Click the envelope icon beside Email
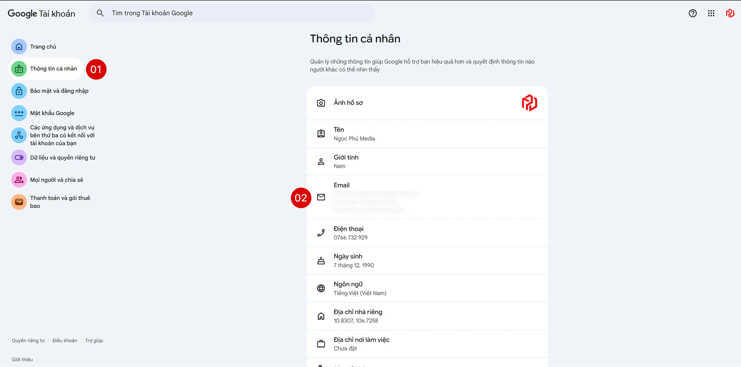 click(x=321, y=198)
